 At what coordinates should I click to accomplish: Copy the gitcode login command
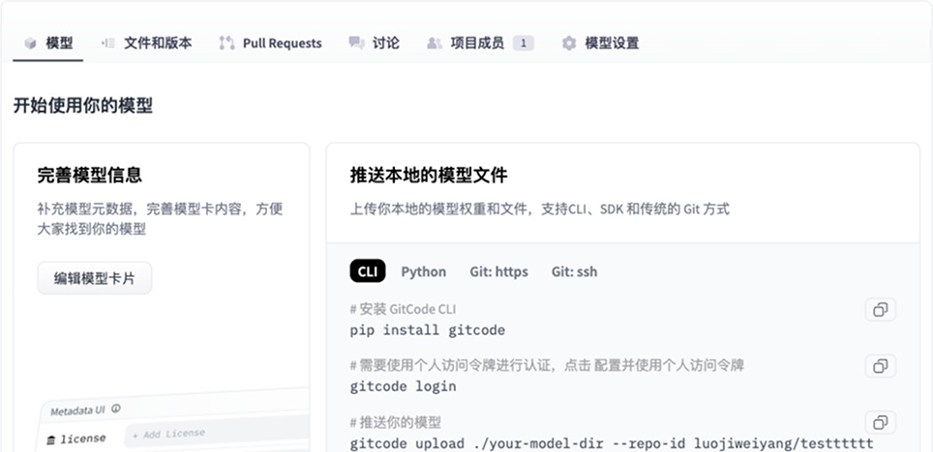pos(880,366)
